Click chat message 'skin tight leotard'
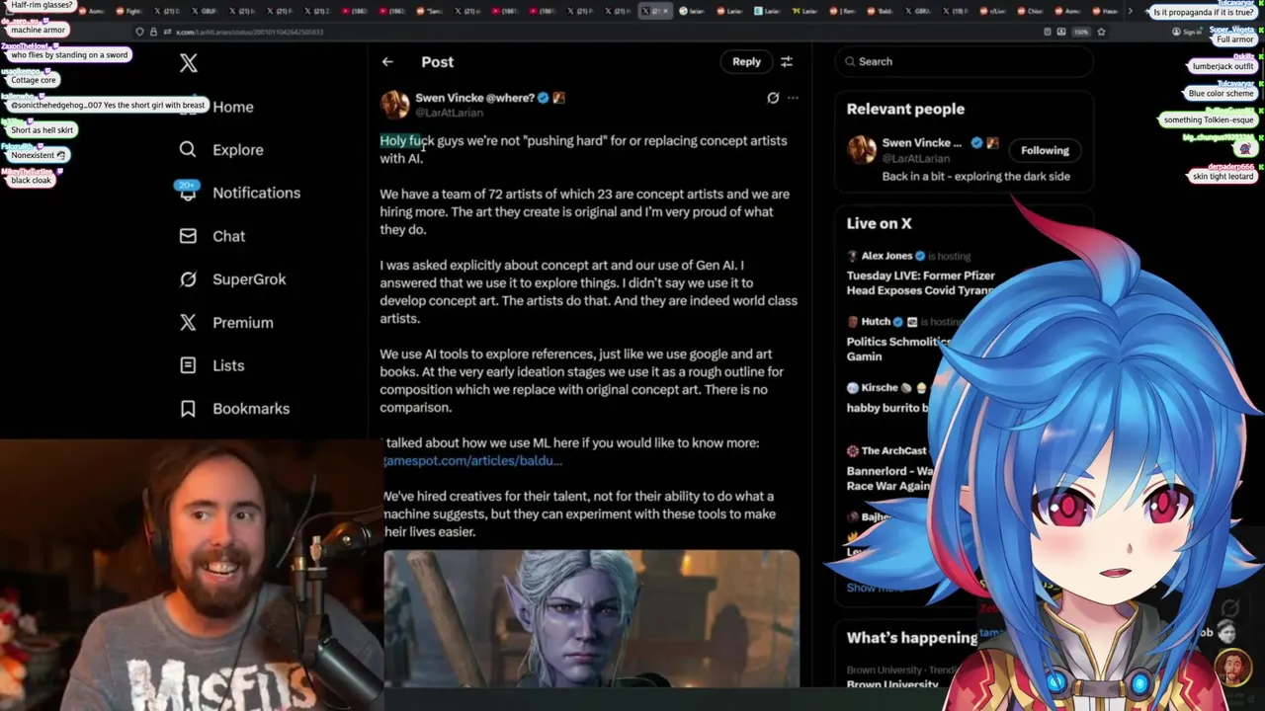1265x711 pixels. pyautogui.click(x=1223, y=176)
